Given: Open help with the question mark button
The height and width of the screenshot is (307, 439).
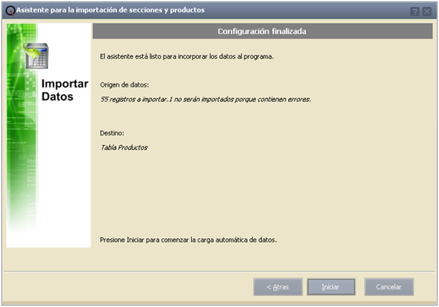Looking at the screenshot, I should pos(415,12).
